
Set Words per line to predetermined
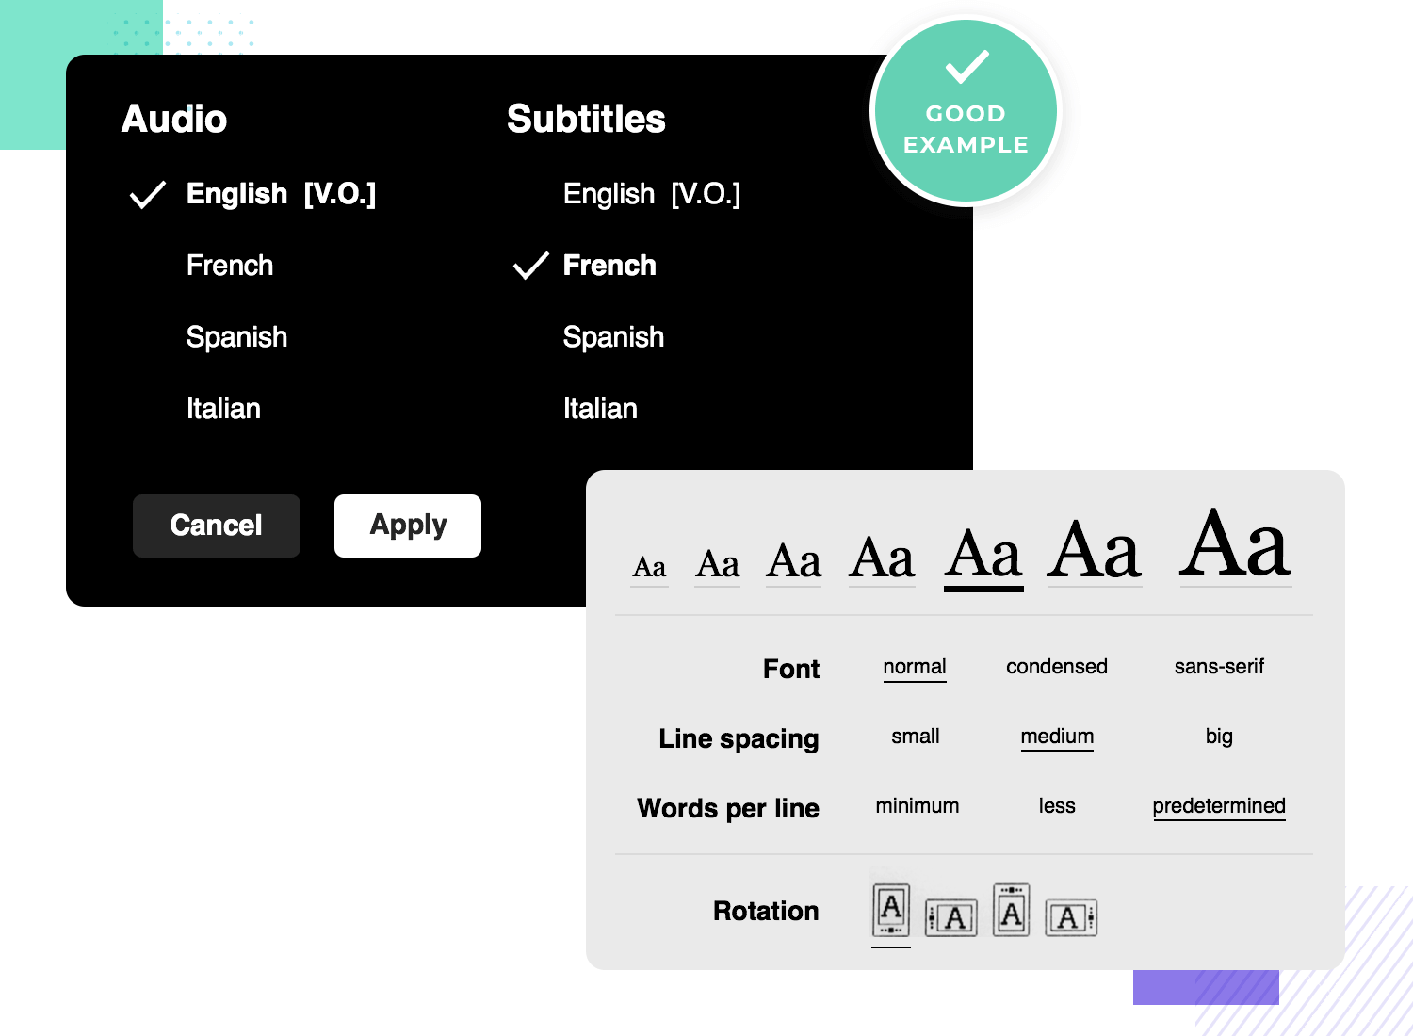tap(1219, 806)
